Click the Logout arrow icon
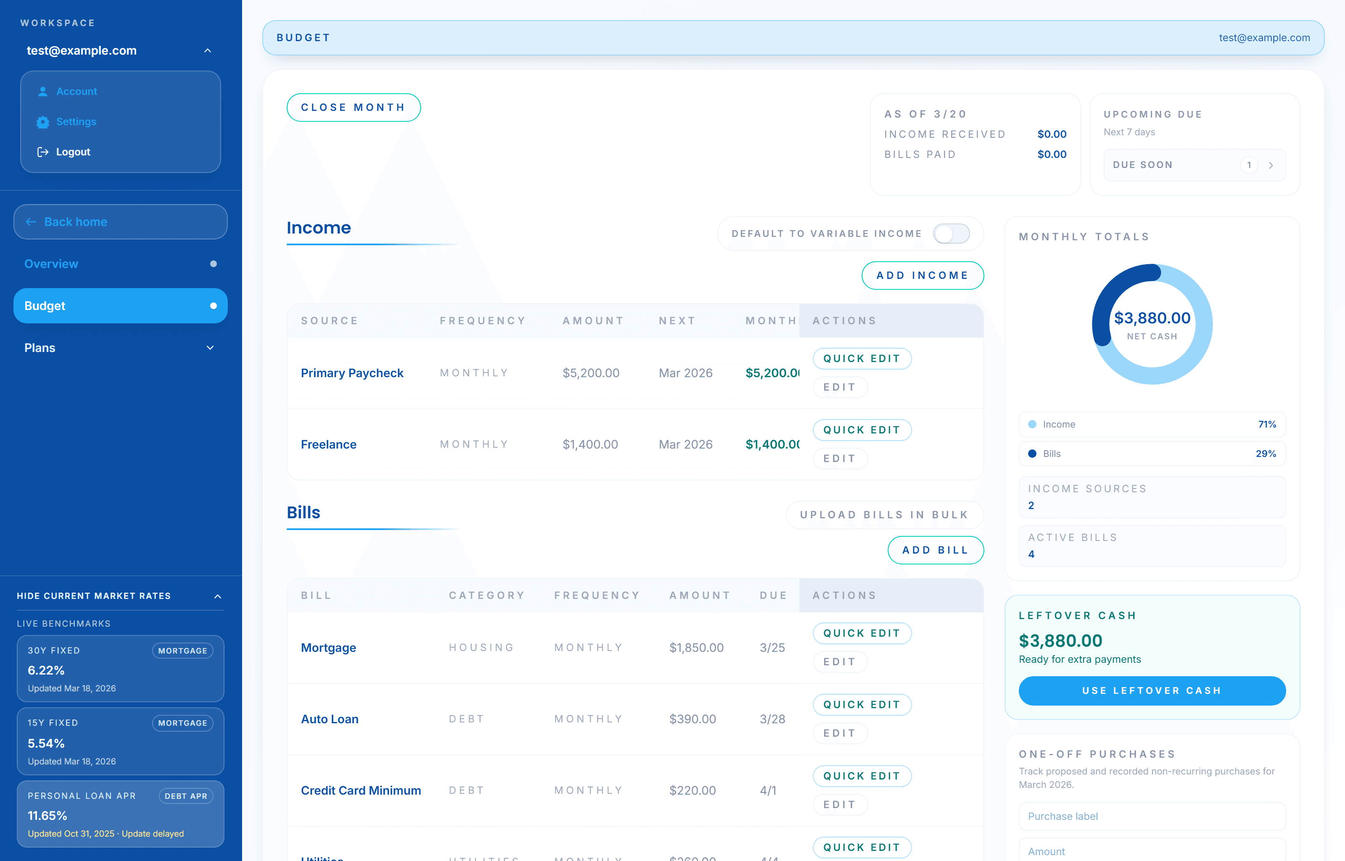This screenshot has width=1345, height=861. click(42, 152)
